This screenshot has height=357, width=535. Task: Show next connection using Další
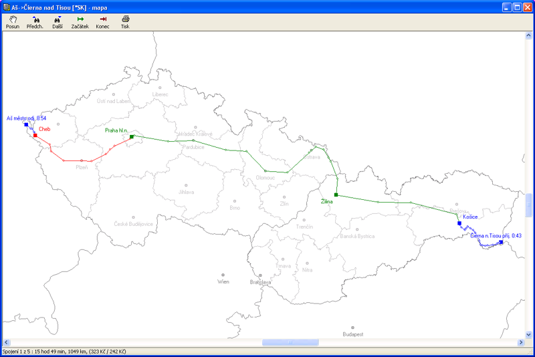coord(58,22)
